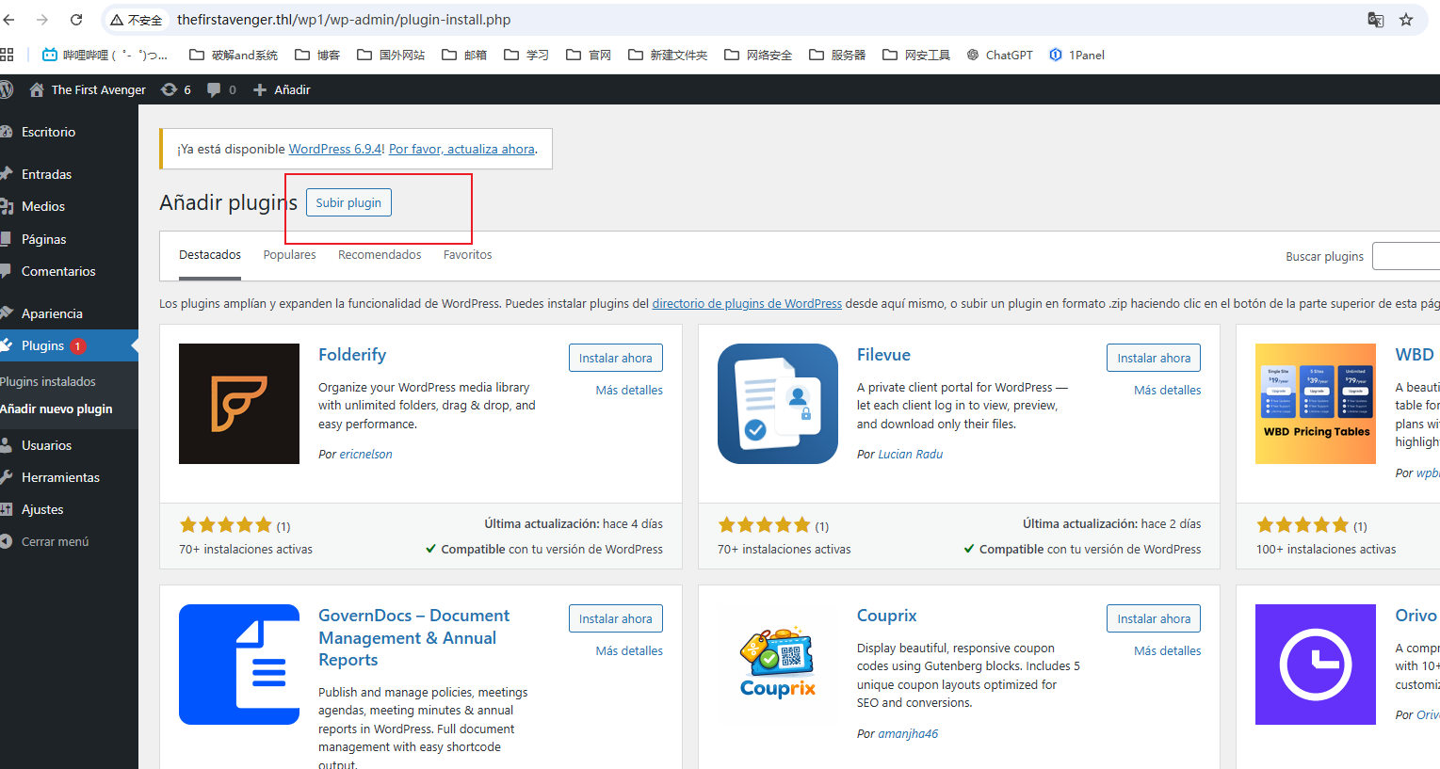This screenshot has height=769, width=1440.
Task: Switch to the Destacados tab
Action: point(210,255)
